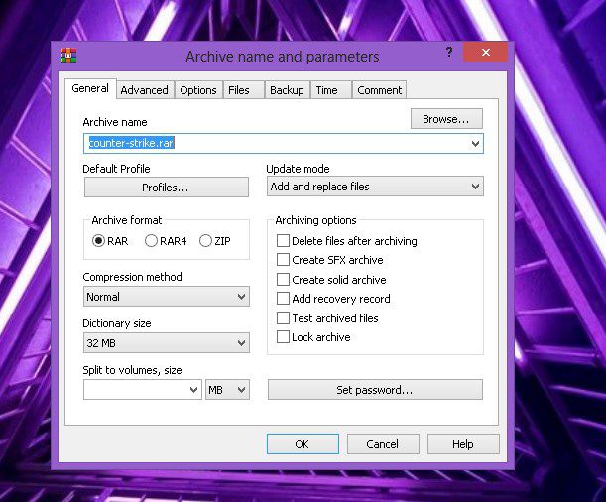
Task: Click the Browse... button
Action: [446, 119]
